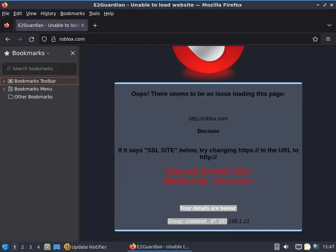336x252 pixels.
Task: Open the Tools menu
Action: click(x=94, y=13)
